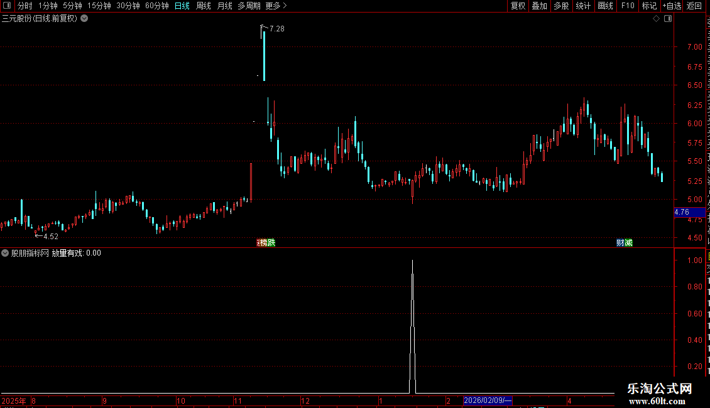The image size is (710, 408).
Task: Select the 30分钟 period tab
Action: click(128, 6)
